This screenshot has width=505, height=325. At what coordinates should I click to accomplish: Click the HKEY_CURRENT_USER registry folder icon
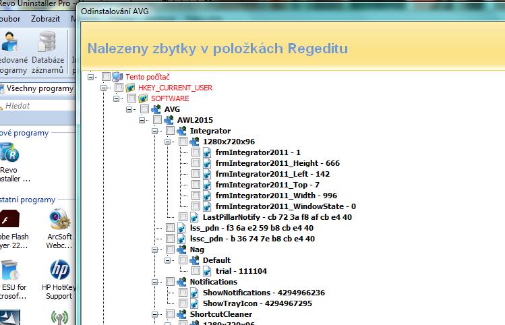click(x=130, y=88)
